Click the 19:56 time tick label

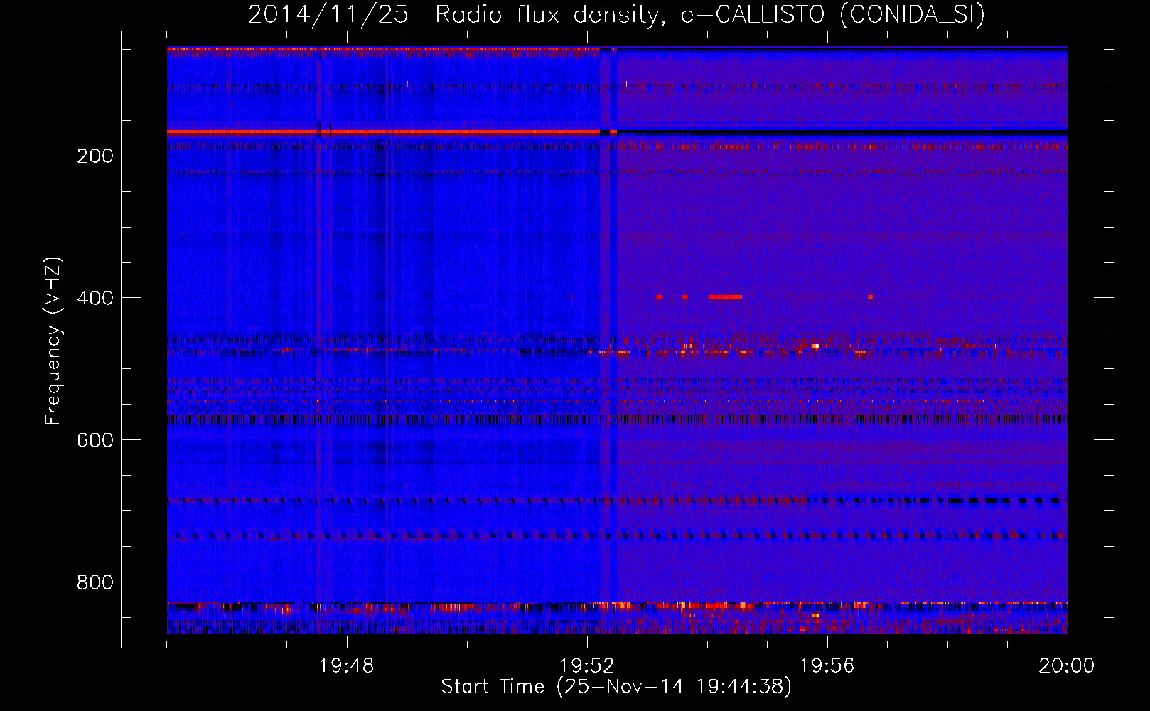point(827,666)
